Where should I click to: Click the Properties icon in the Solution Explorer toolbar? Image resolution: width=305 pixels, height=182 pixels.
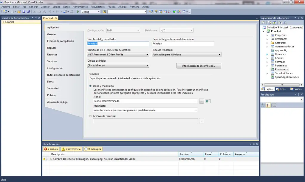(x=263, y=23)
